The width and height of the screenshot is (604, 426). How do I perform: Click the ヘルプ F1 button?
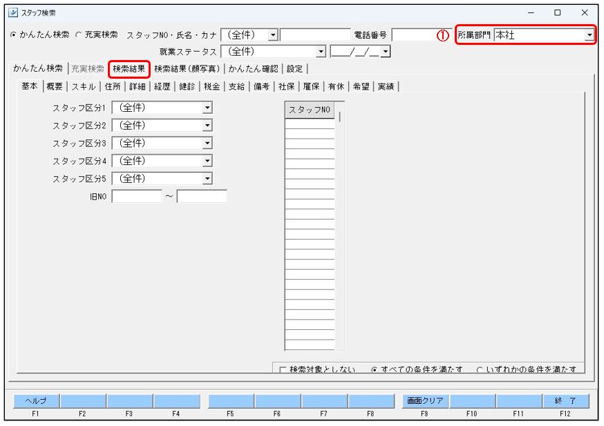(x=36, y=401)
